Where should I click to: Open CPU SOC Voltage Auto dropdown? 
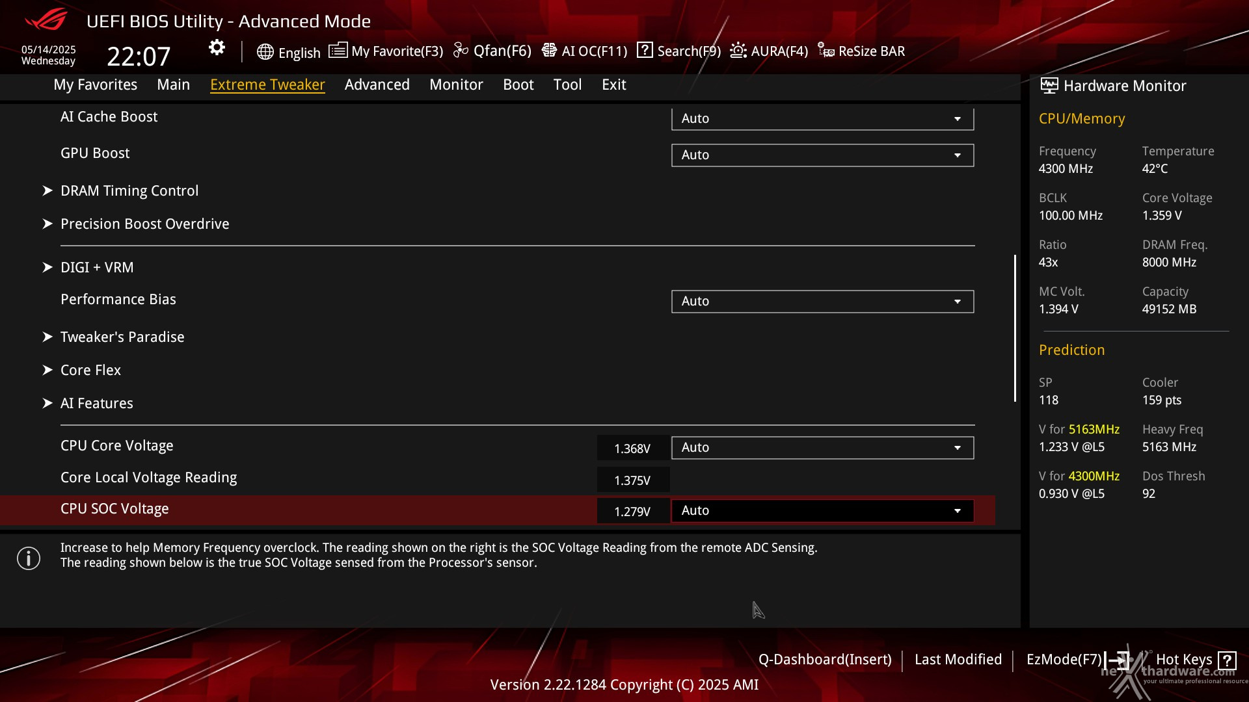click(822, 510)
